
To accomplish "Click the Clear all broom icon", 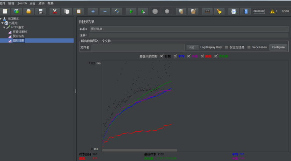I will coord(219,11).
